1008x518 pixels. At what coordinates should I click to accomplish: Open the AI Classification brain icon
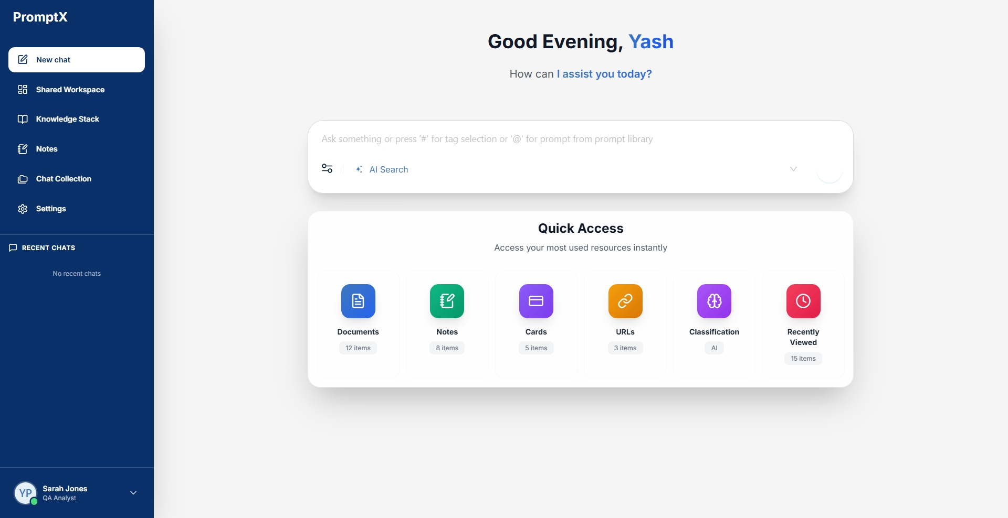coord(713,301)
